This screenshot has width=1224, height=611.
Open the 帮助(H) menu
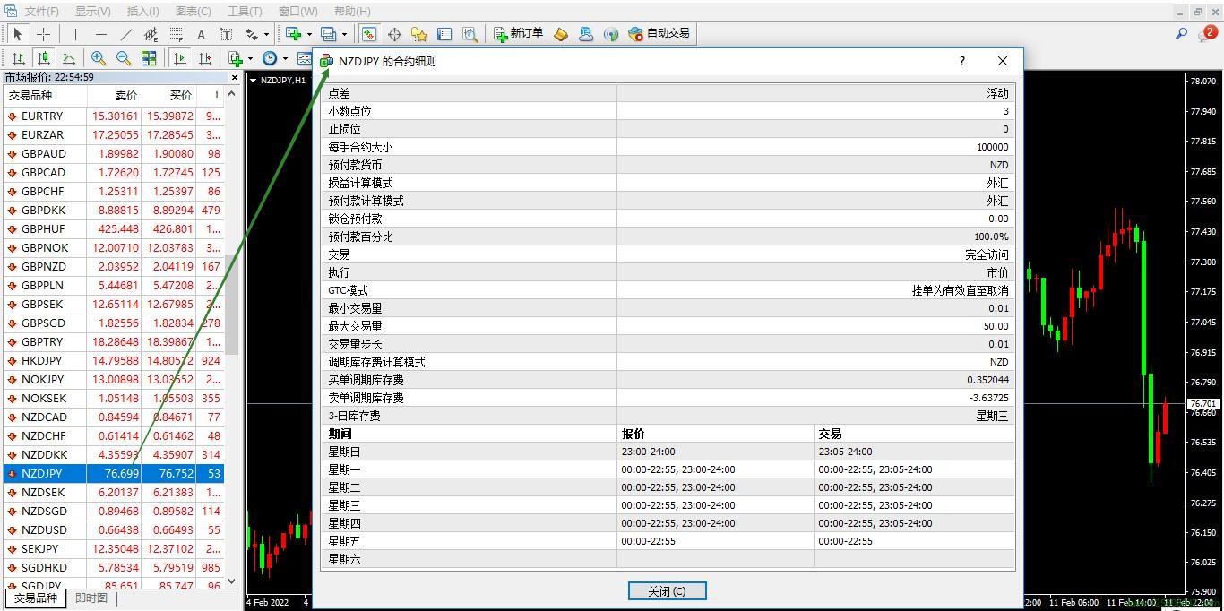[x=351, y=11]
